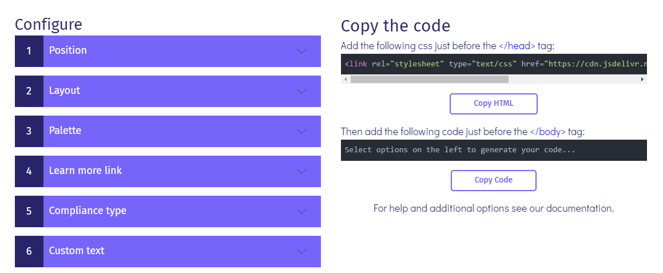
Task: Open the Learn more link chevron
Action: 302,171
